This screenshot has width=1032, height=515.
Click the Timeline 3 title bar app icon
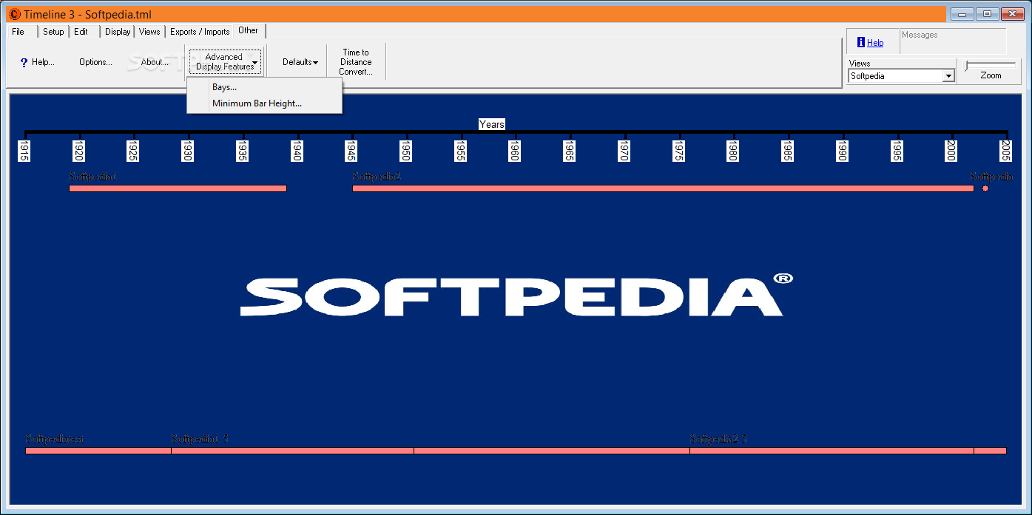(14, 14)
